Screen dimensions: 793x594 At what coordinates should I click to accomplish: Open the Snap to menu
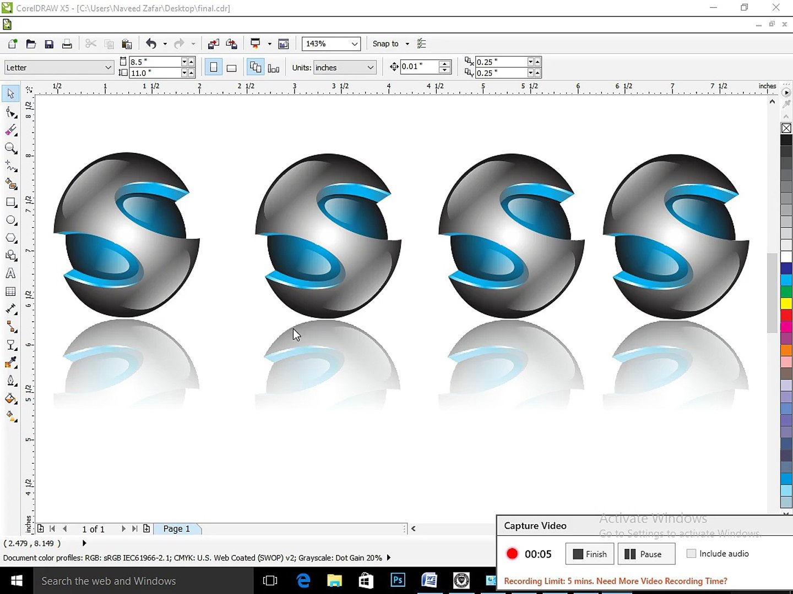tap(390, 44)
